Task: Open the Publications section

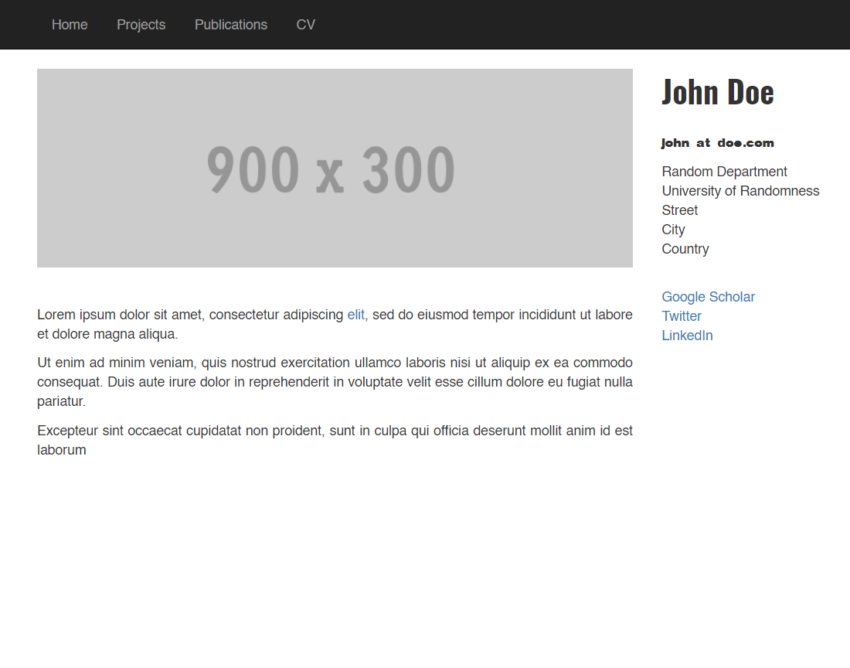Action: coord(231,25)
